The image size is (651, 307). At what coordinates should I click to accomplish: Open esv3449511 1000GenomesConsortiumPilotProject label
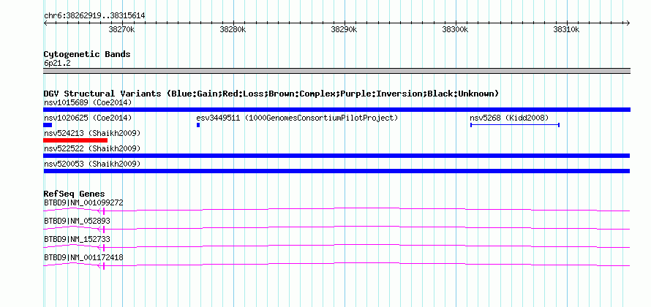point(297,118)
